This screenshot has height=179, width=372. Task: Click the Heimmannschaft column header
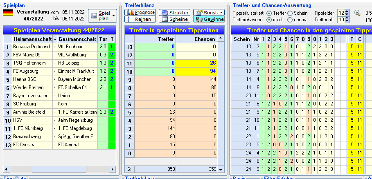pyautogui.click(x=32, y=39)
